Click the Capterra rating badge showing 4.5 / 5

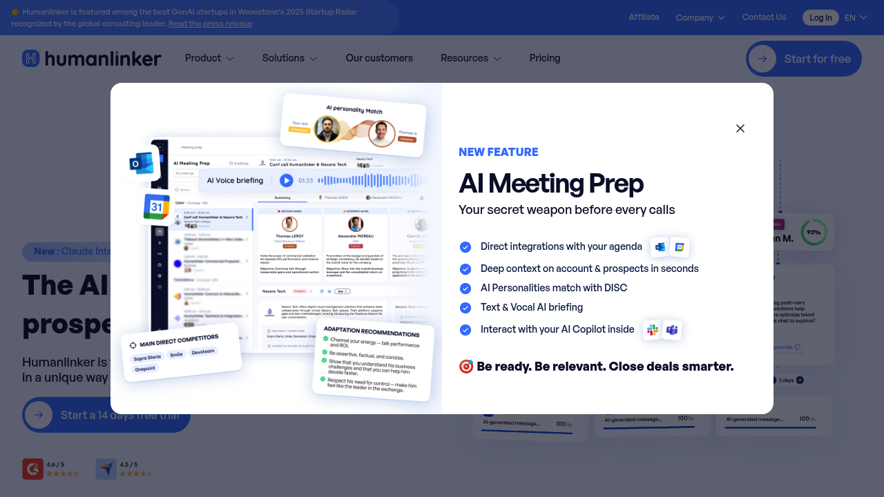click(x=124, y=469)
